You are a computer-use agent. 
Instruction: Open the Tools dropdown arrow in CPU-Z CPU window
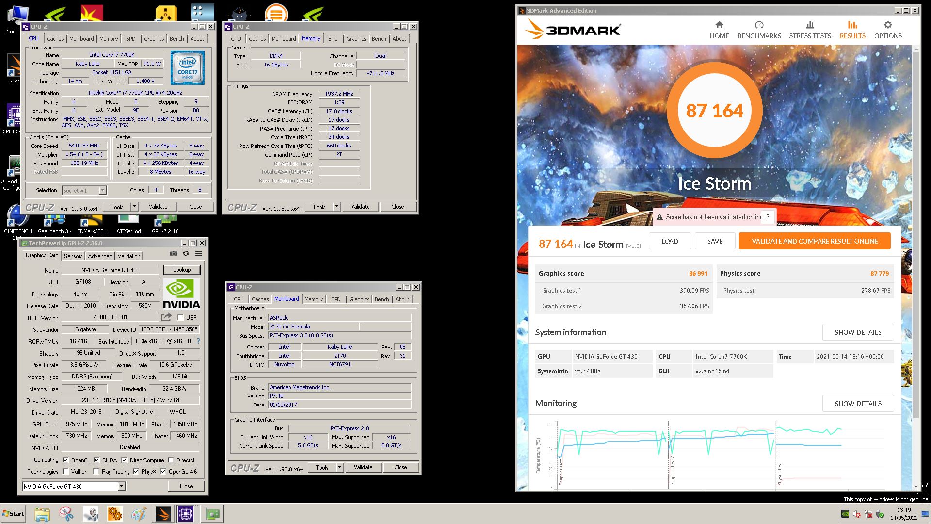[134, 207]
